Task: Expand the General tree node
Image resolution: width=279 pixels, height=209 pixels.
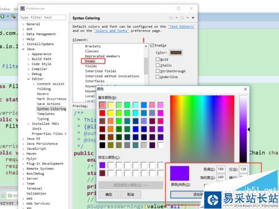Action: click(23, 24)
